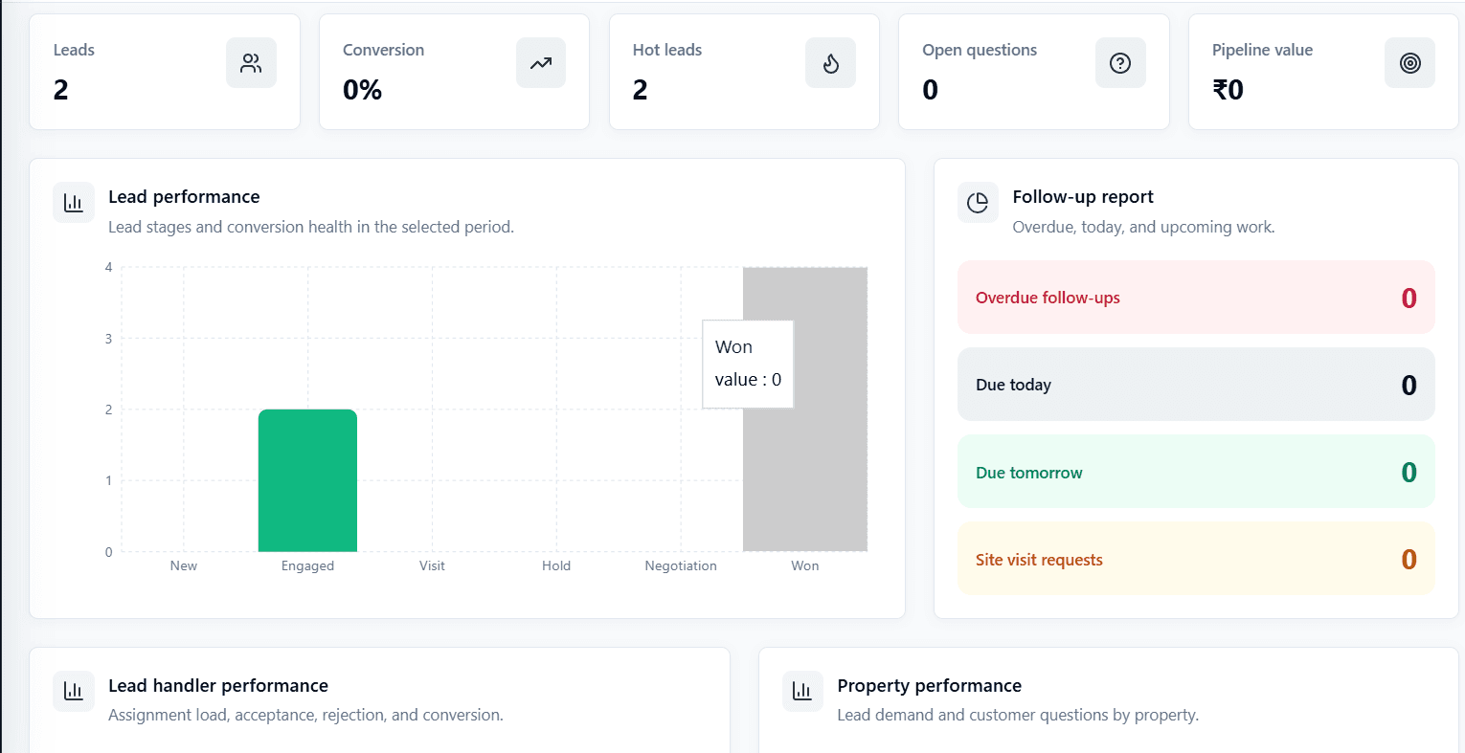Click the Follow-up report pie chart icon
Screen dimensions: 1465x753
point(978,203)
